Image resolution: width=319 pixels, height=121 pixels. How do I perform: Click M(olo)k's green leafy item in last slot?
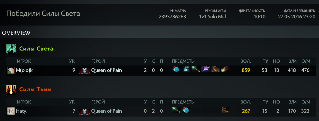coord(225,70)
